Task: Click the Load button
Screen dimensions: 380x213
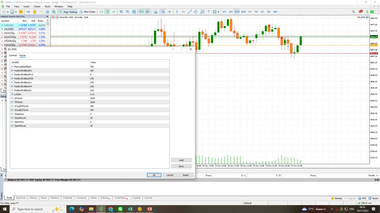Action: 181,160
